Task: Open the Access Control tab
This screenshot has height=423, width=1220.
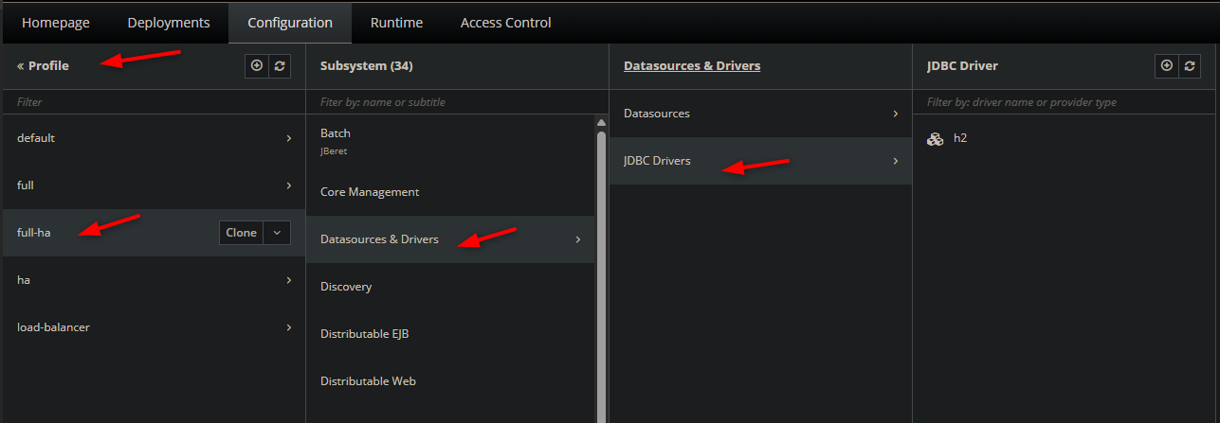Action: [x=505, y=22]
